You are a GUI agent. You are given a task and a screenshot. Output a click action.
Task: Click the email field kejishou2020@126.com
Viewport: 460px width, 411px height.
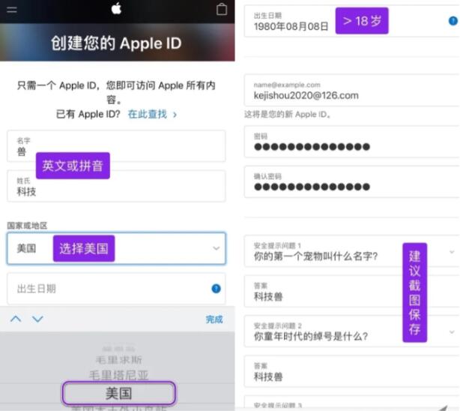click(352, 90)
